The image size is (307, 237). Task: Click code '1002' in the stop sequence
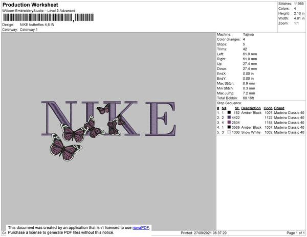(x=269, y=132)
